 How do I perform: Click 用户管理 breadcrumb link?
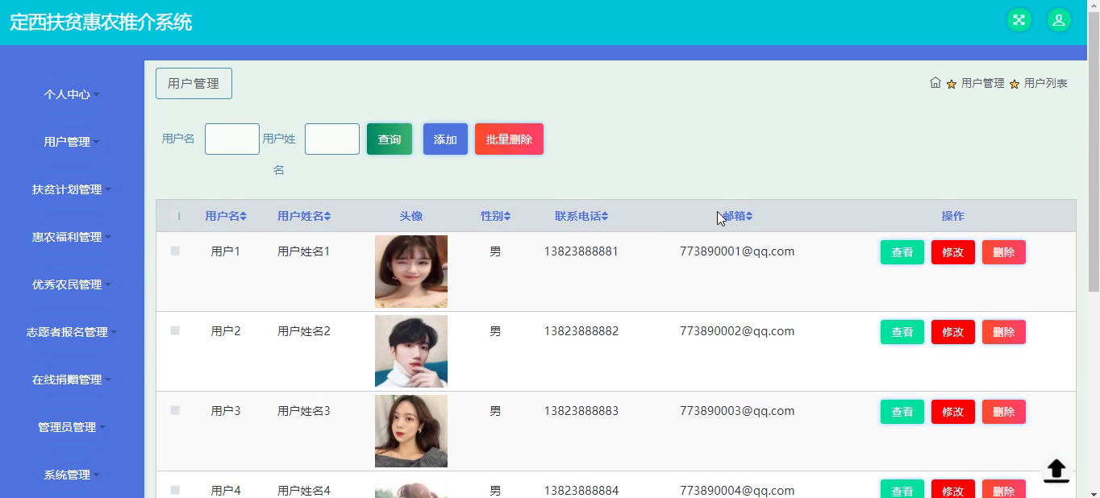tap(982, 83)
